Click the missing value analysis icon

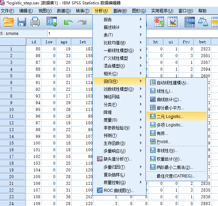(99, 159)
